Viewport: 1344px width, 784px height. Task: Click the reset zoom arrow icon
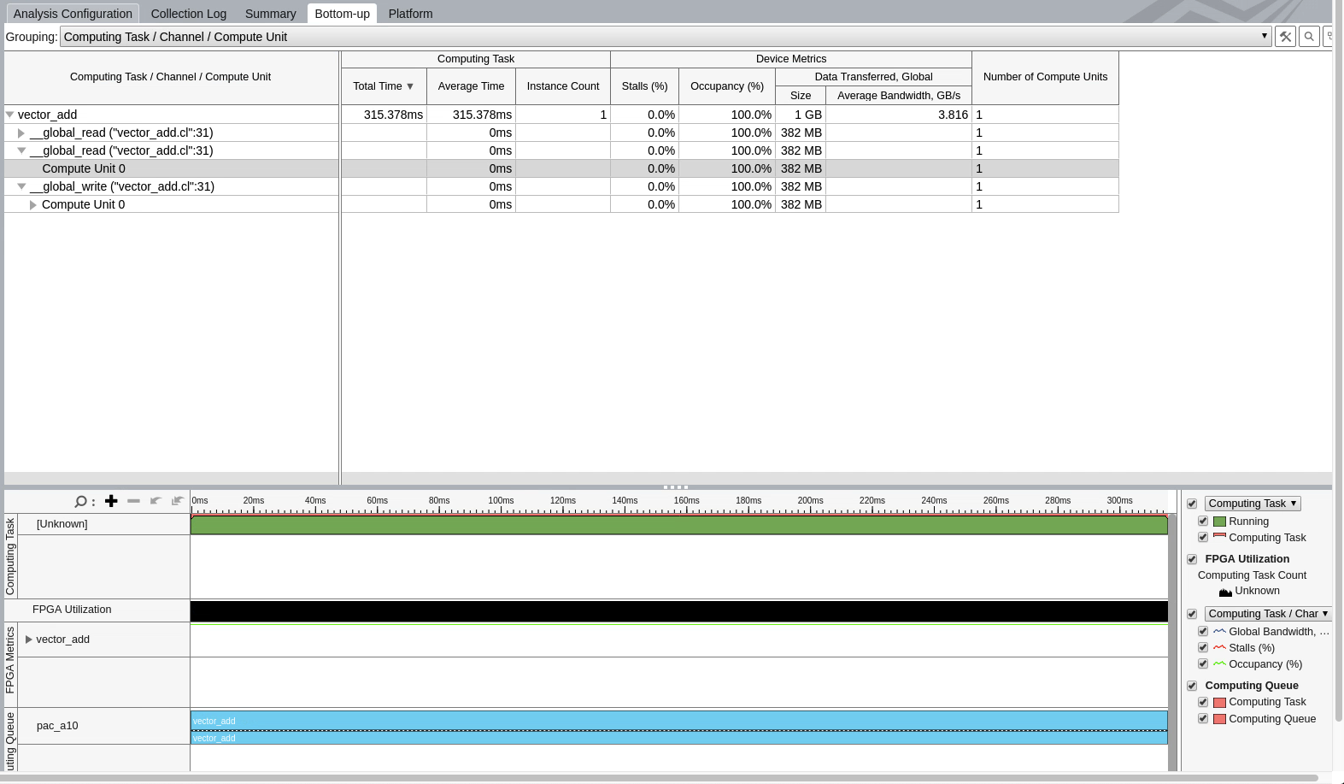click(x=178, y=501)
